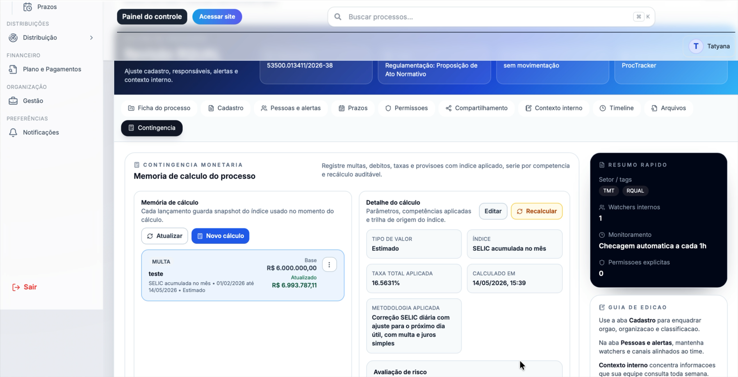This screenshot has height=377, width=738.
Task: Click the Recalcular button
Action: [x=537, y=211]
